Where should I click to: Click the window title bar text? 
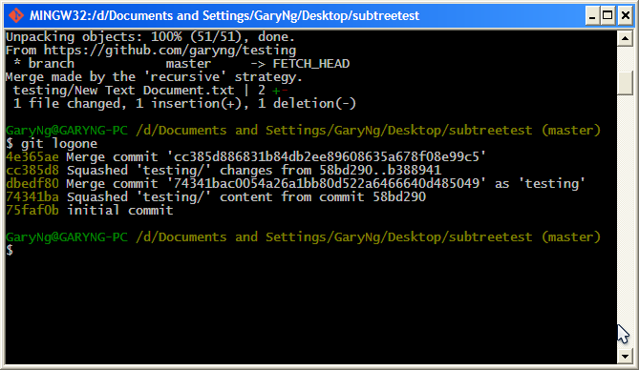224,15
